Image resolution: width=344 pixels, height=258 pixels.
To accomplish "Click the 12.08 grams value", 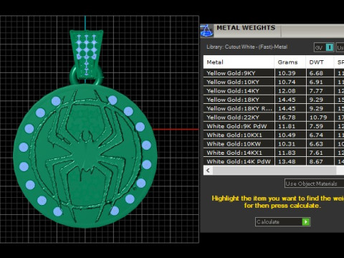I will pos(287,91).
